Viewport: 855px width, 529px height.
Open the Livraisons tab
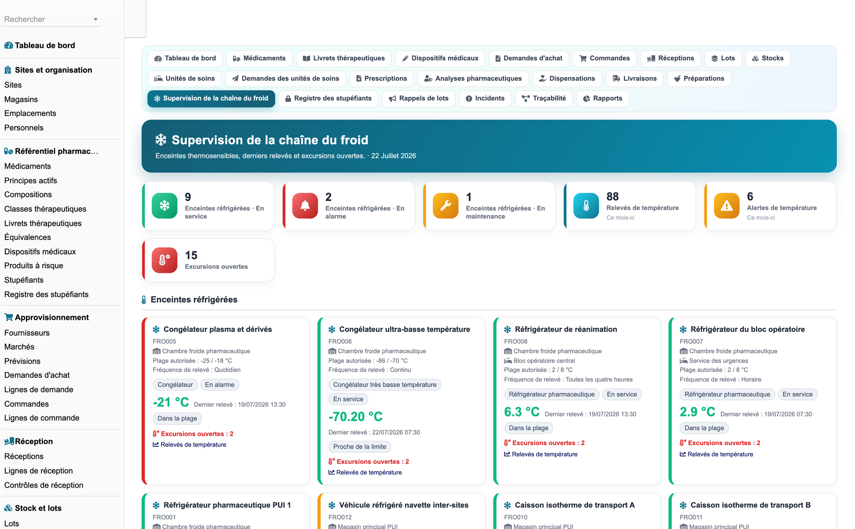(634, 79)
